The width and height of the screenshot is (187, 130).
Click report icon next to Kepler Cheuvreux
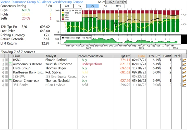click(x=11, y=81)
